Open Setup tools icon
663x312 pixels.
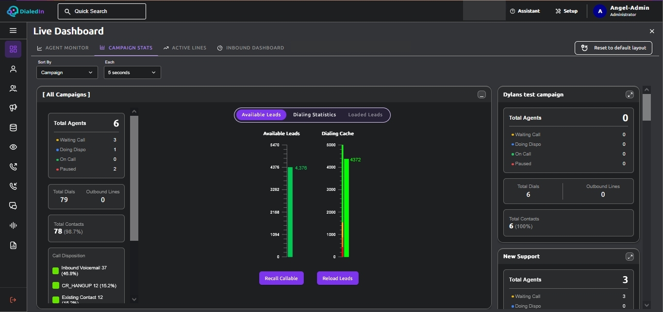pyautogui.click(x=558, y=11)
